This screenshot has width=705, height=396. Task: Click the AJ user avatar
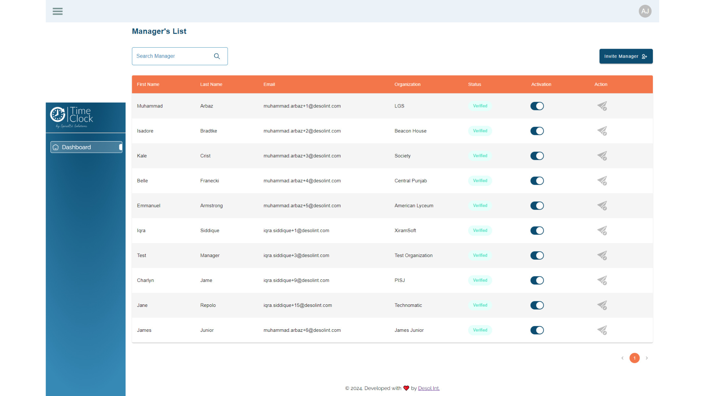pyautogui.click(x=645, y=11)
